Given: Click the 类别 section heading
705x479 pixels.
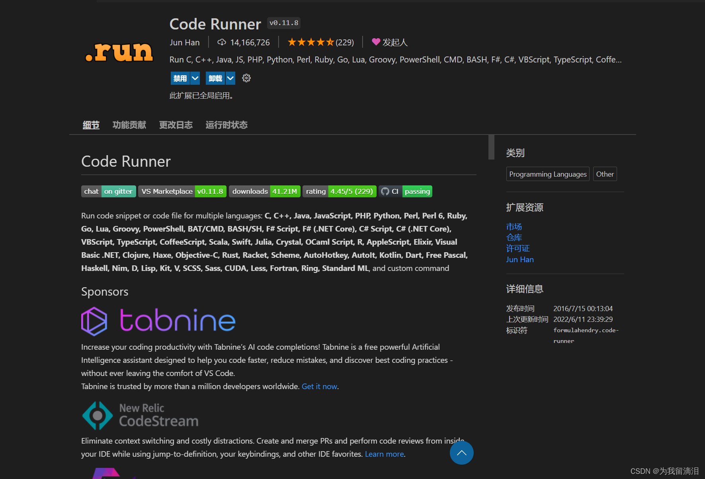Looking at the screenshot, I should [x=516, y=153].
